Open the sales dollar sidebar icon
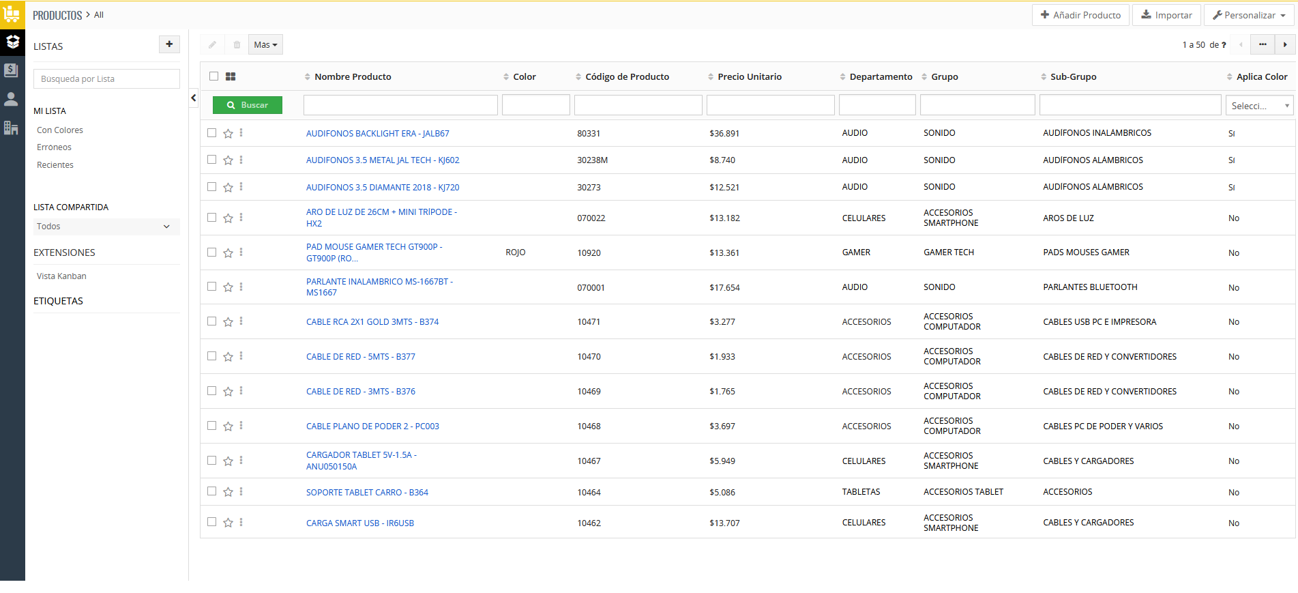This screenshot has height=593, width=1298. pyautogui.click(x=11, y=70)
